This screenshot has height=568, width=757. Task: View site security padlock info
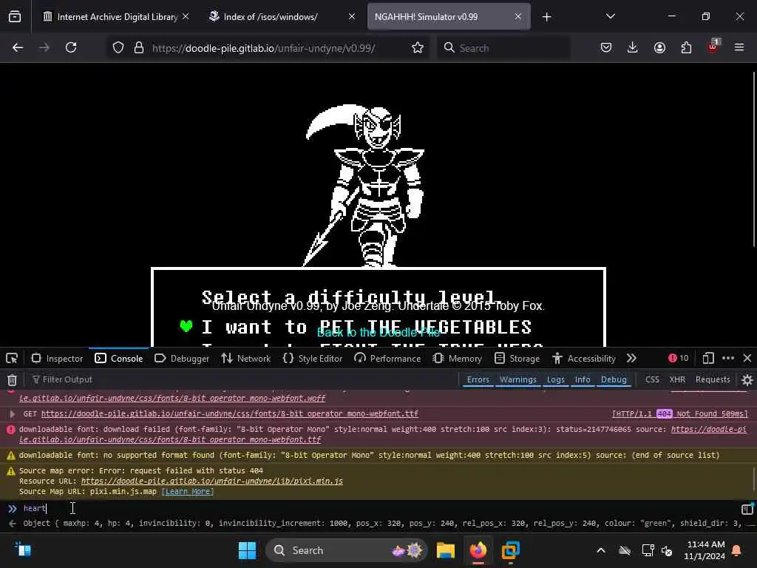(x=139, y=48)
